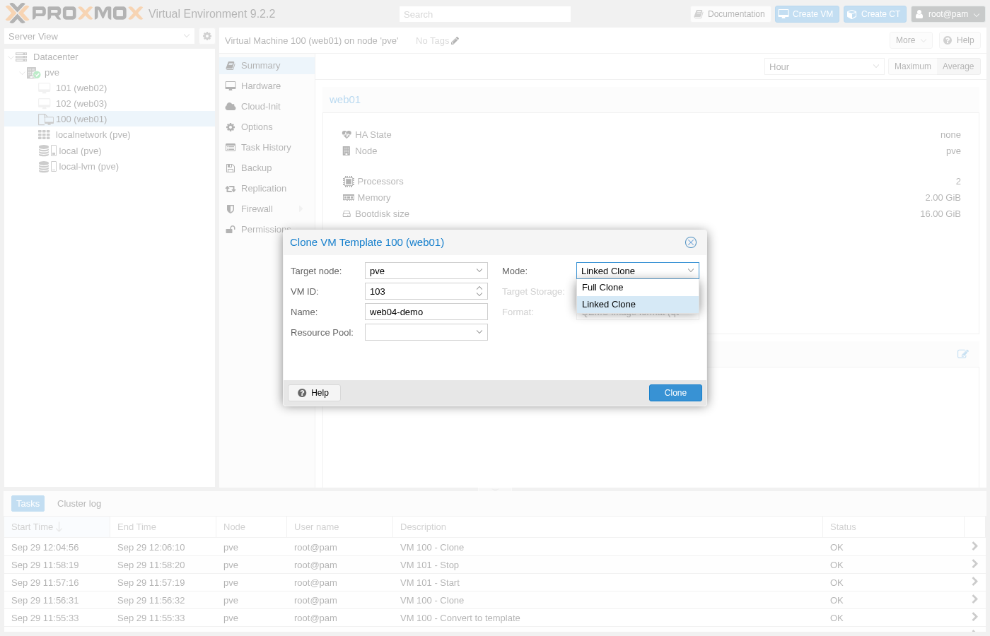The height and width of the screenshot is (636, 990).
Task: Edit tags with the pencil icon
Action: coord(455,41)
